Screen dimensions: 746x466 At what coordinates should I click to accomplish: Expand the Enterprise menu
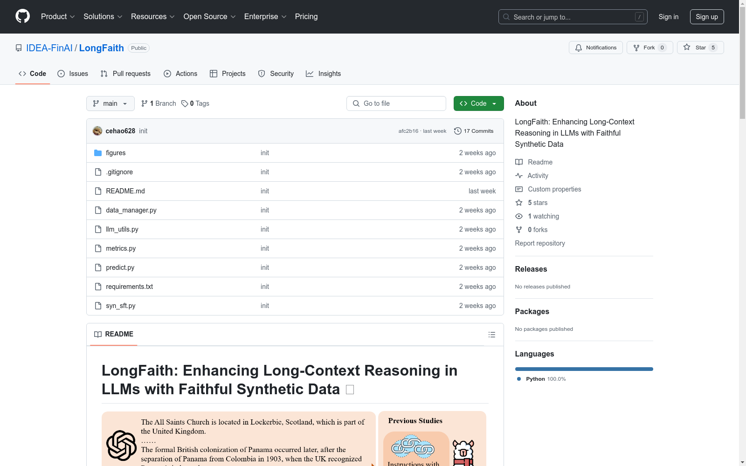(x=265, y=16)
